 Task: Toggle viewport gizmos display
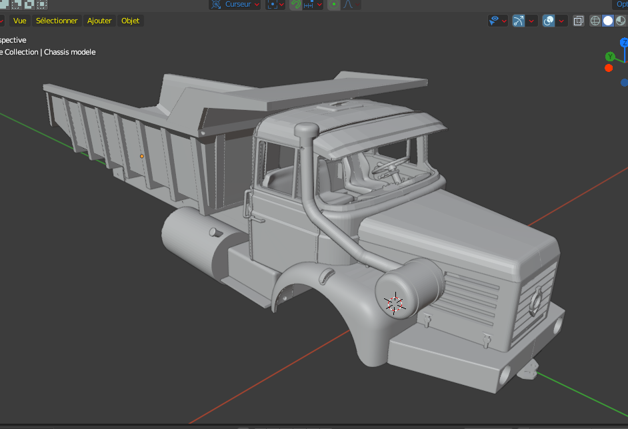click(518, 21)
